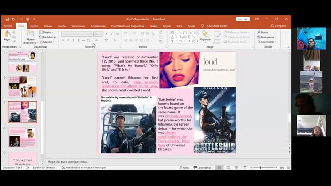This screenshot has height=186, width=331.
Task: Collapse the ribbon with the chevron
Action: coord(289,47)
